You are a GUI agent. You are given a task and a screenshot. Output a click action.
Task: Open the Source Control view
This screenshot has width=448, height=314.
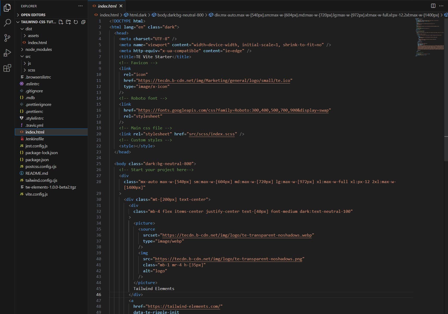[7, 38]
